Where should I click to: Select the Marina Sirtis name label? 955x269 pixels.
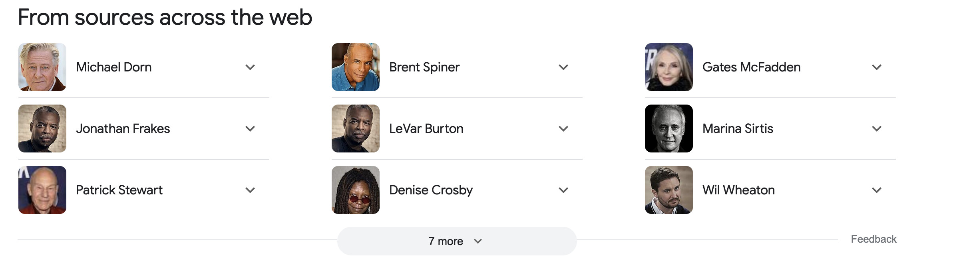pos(738,129)
